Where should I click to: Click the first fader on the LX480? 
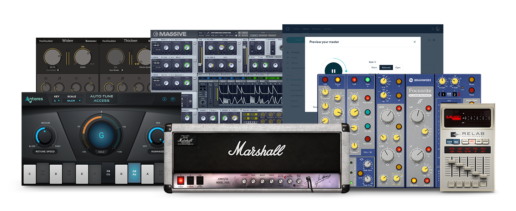click(x=451, y=161)
